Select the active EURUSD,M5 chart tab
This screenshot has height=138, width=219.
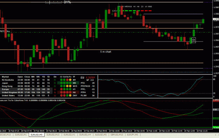36,135
